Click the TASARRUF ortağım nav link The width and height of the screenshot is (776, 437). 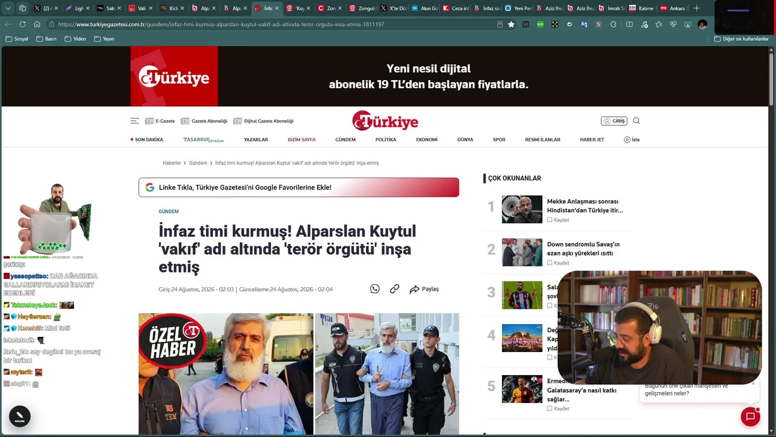tap(204, 140)
